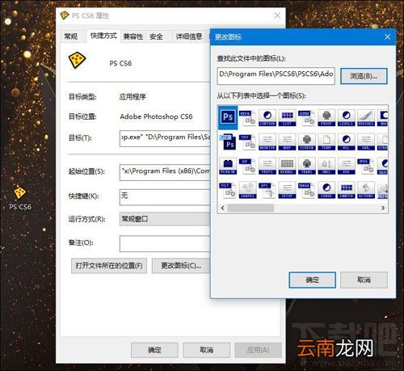This screenshot has height=371, width=404.
Task: Pick the TRANS printer icon
Action: click(x=307, y=166)
